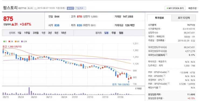Click the 실시간 badge
200x101 pixels.
[x=70, y=8]
